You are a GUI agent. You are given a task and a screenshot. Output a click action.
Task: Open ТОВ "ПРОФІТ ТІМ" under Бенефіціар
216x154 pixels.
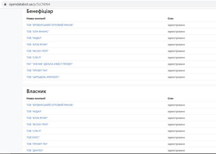37,70
